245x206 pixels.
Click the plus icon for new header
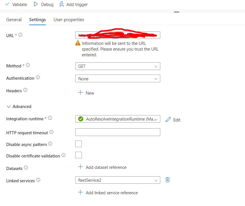coord(80,93)
